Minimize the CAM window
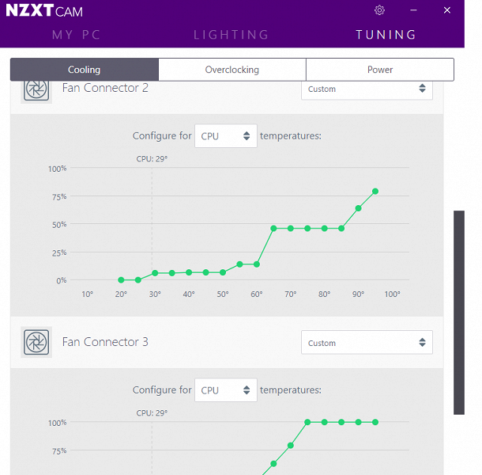This screenshot has height=475, width=482. [414, 10]
